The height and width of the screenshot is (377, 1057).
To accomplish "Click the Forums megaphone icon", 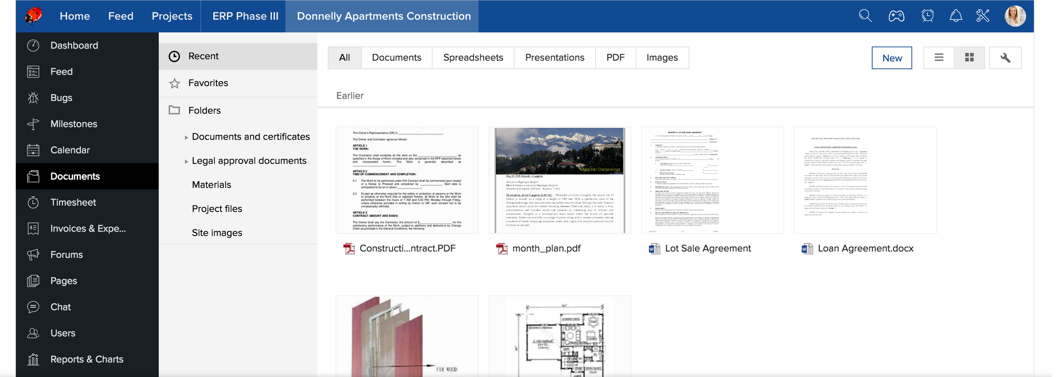I will click(x=33, y=255).
